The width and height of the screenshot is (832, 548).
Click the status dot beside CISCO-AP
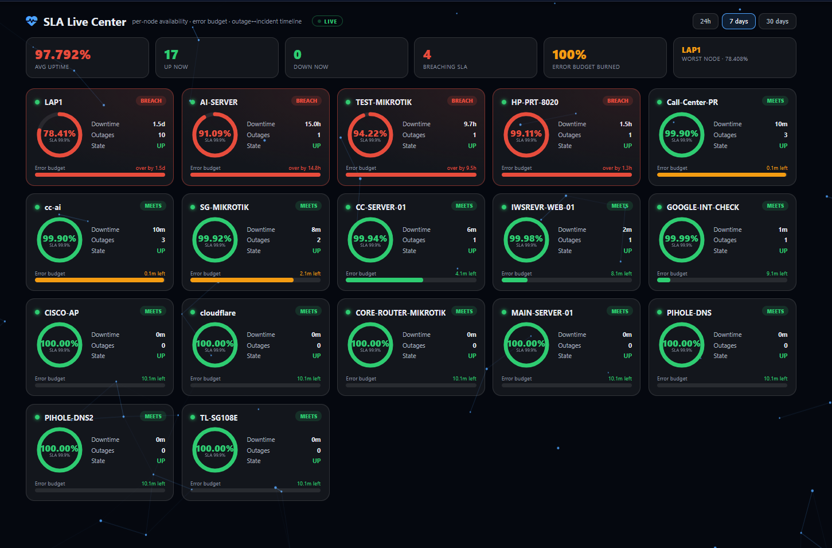point(37,313)
